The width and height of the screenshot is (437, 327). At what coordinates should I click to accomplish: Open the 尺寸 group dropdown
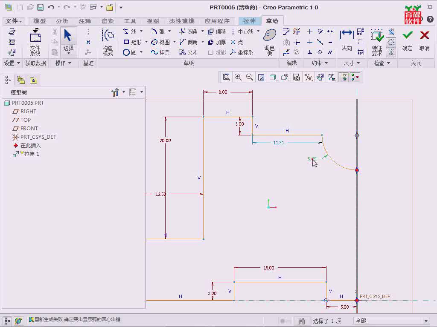(x=352, y=63)
